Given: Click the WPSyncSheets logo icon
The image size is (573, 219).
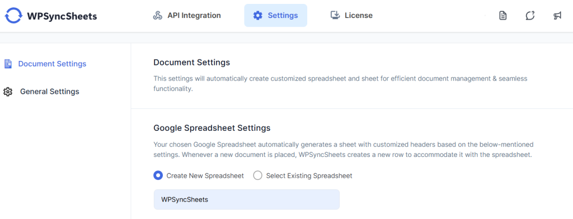Looking at the screenshot, I should click(13, 16).
